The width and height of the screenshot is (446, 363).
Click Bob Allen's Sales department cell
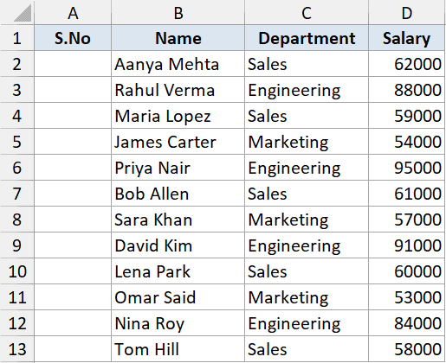coord(307,194)
